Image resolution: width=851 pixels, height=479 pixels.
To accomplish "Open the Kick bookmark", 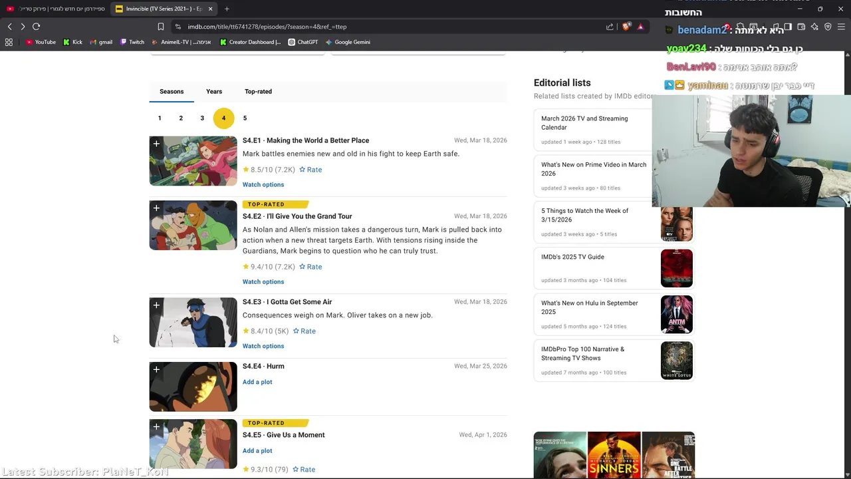I will point(72,42).
